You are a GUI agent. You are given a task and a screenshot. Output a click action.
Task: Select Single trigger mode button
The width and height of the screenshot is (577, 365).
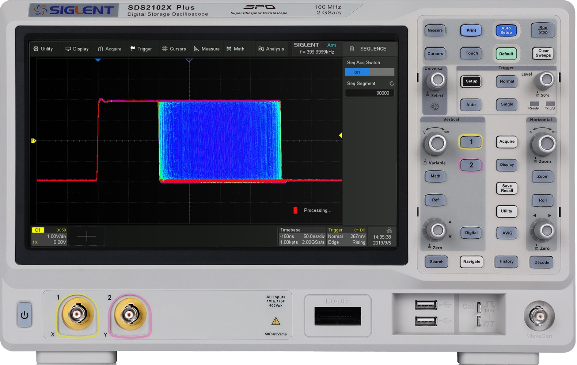pyautogui.click(x=507, y=104)
